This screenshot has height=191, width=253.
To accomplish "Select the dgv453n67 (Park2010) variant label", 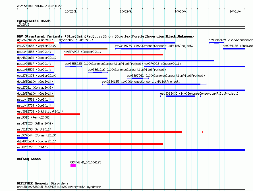I will pyautogui.click(x=76, y=40).
